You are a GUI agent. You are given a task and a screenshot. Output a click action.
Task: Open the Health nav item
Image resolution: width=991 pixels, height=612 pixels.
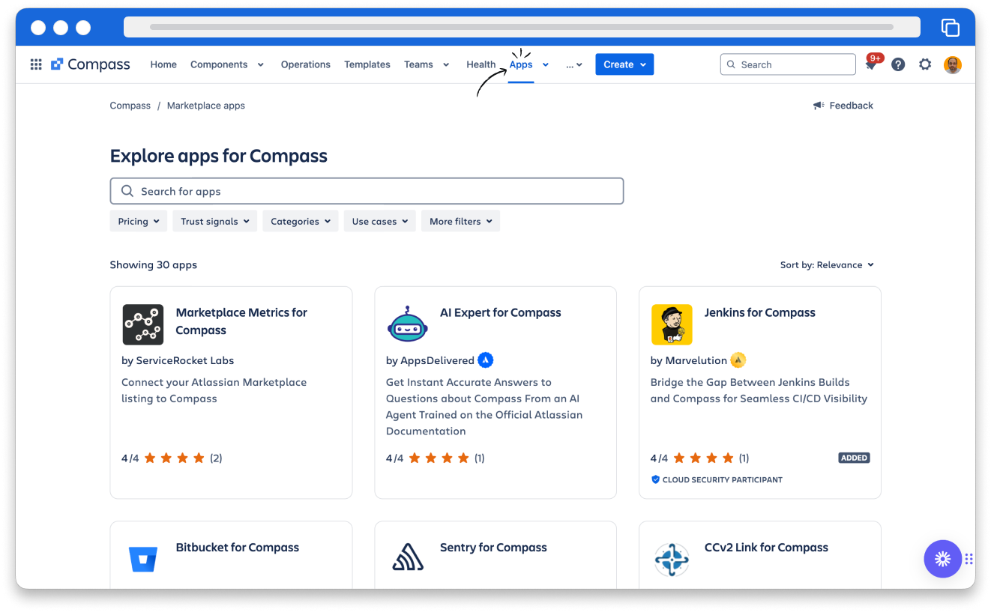(x=481, y=64)
